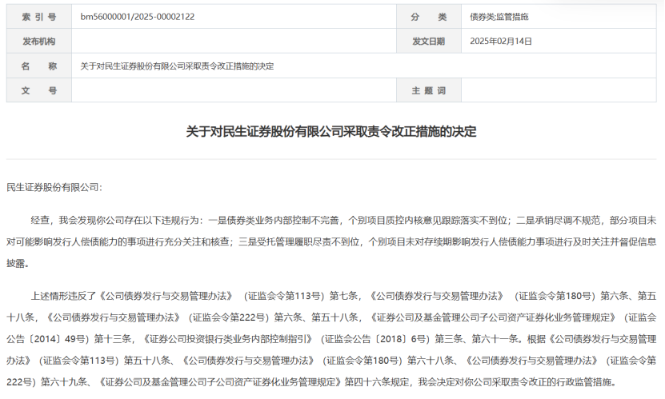
Task: Click the 索引号 label cell
Action: point(39,17)
